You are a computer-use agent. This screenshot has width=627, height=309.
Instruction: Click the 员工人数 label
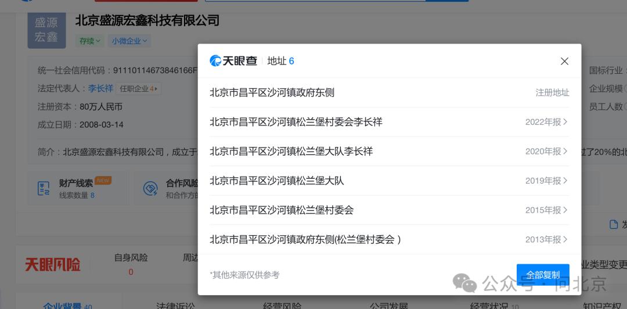(606, 106)
